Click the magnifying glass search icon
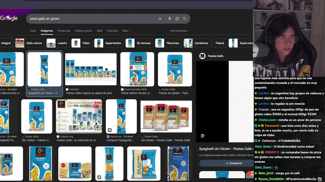 (185, 19)
